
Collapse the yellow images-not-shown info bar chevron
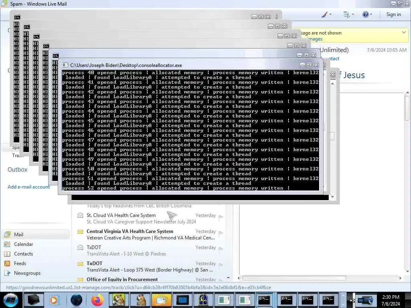[x=404, y=32]
